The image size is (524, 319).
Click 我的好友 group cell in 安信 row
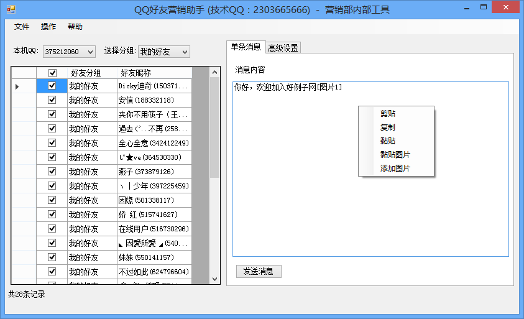[x=92, y=100]
